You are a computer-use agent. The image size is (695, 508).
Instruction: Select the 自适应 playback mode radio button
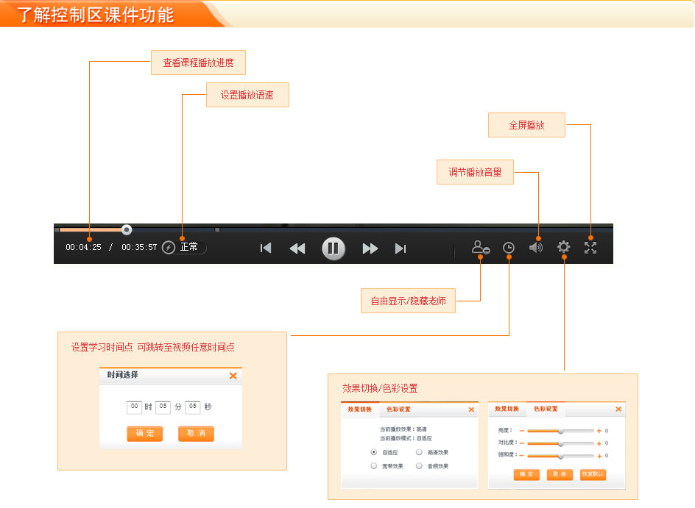[x=373, y=451]
